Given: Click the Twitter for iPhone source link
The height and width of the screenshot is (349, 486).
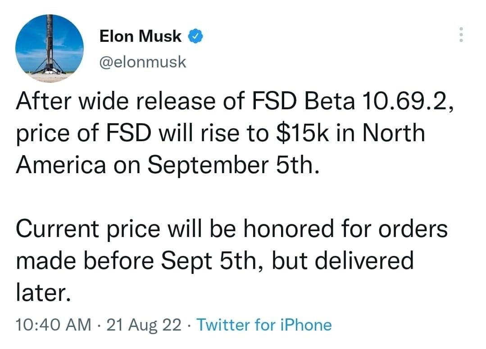Looking at the screenshot, I should point(264,325).
